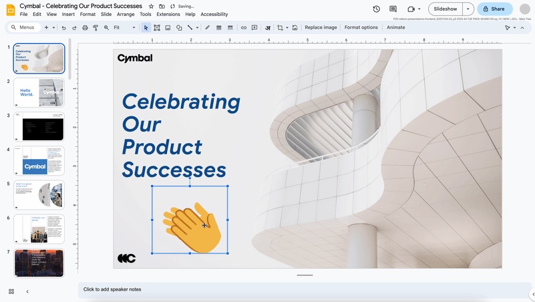Screen dimensions: 535x302
Task: Set the border weight
Action: click(218, 27)
